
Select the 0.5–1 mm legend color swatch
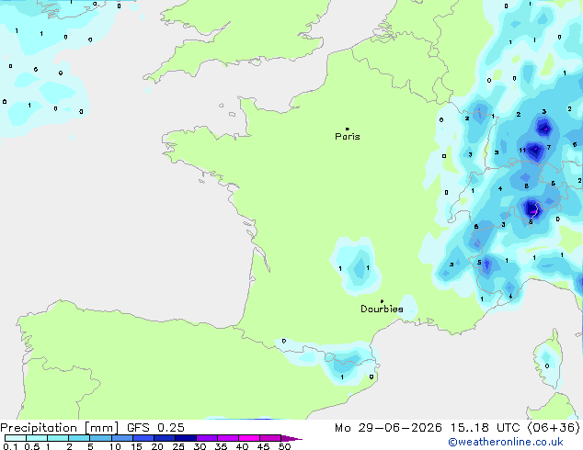click(x=37, y=438)
